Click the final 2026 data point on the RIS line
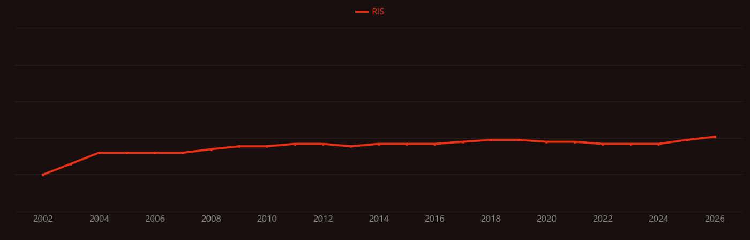 715,137
